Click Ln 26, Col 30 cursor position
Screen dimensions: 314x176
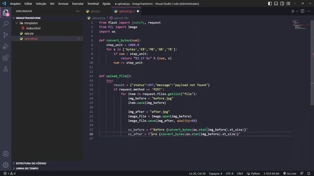tap(197, 174)
